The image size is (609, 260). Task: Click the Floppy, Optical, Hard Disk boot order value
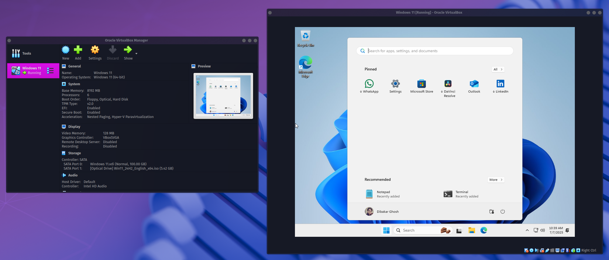click(x=107, y=99)
